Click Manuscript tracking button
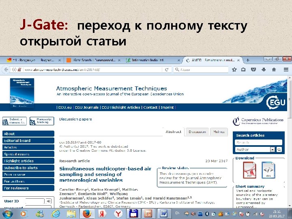Image resolution: width=292 pixels, height=219 pixels. [42, 121]
